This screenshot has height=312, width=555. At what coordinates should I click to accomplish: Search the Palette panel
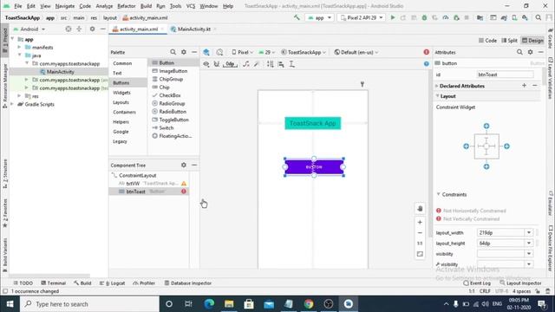(x=173, y=52)
